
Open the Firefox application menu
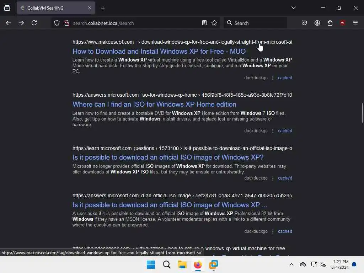pos(355,23)
